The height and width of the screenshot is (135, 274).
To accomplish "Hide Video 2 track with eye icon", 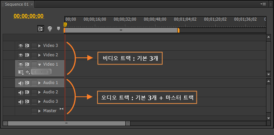I will point(21,55).
